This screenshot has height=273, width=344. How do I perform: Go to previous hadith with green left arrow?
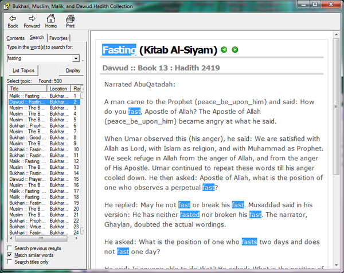click(x=224, y=50)
